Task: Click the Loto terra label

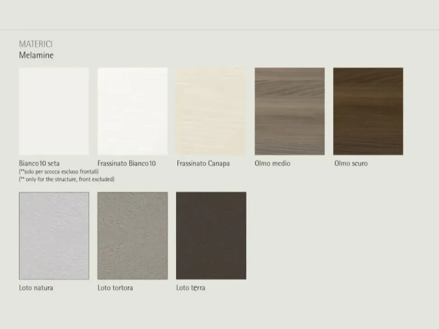Action: pyautogui.click(x=191, y=287)
